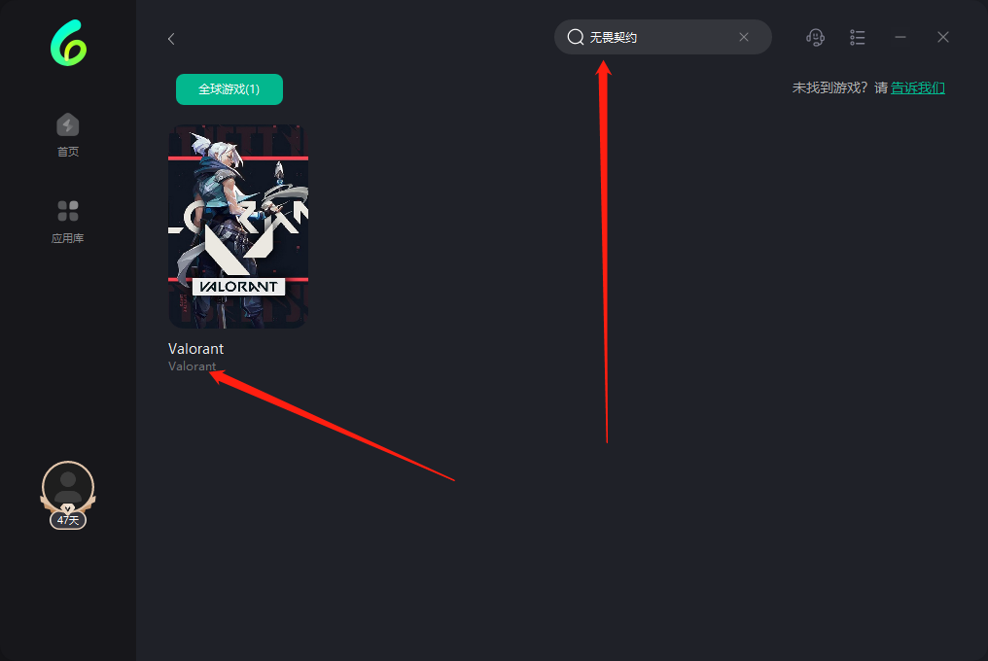
Task: Click the 应用库 sidebar label
Action: [67, 238]
